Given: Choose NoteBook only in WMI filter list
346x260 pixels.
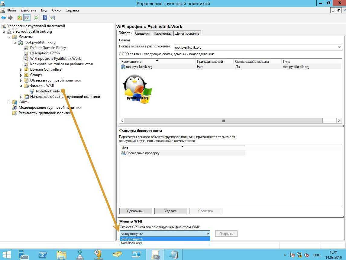Looking at the screenshot, I should pos(131,243).
